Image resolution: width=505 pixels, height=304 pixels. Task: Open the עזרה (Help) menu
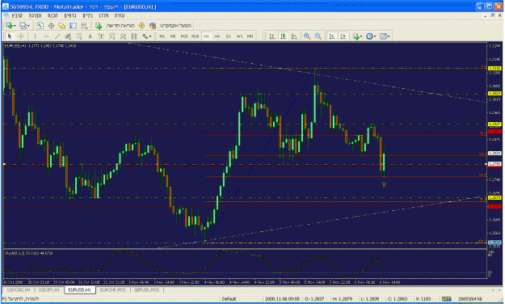(120, 15)
